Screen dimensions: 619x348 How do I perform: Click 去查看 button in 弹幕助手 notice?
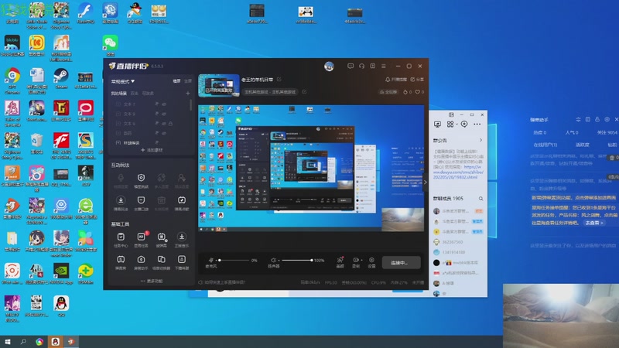coord(593,223)
